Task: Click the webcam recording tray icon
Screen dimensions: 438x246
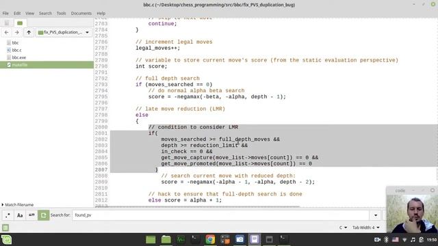Action: click(x=377, y=240)
